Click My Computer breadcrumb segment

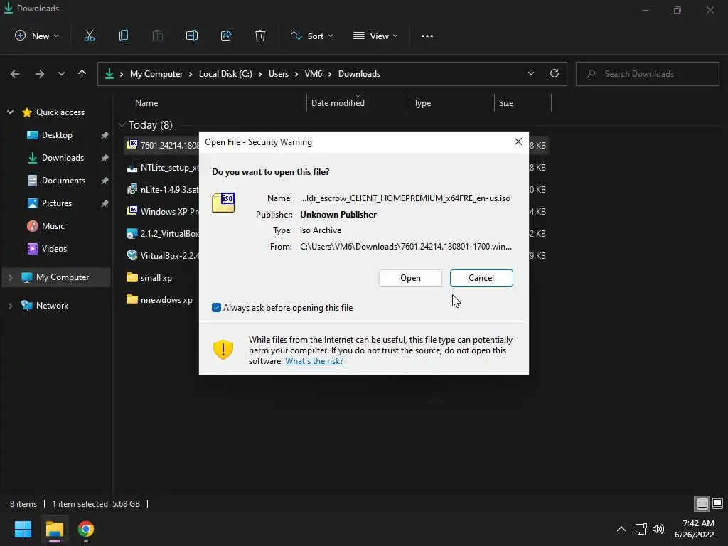[156, 74]
